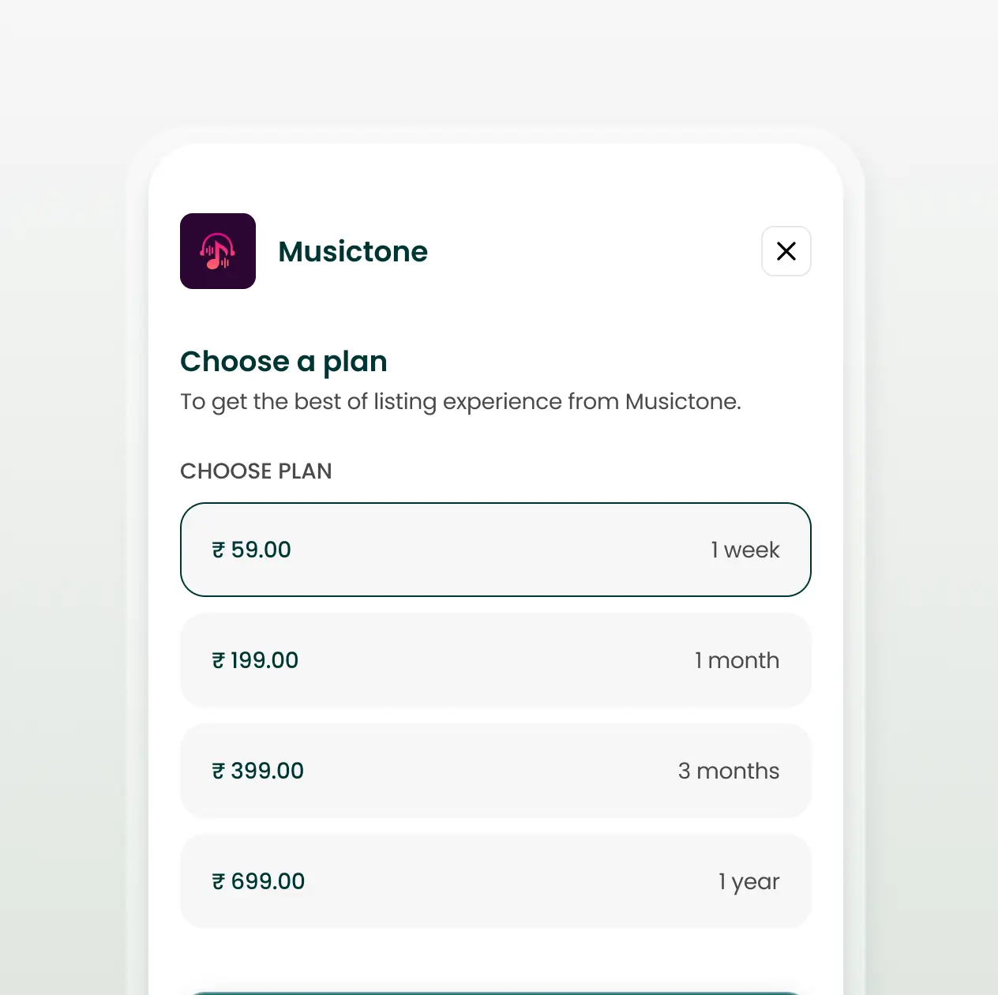Image resolution: width=998 pixels, height=995 pixels.
Task: Click the Choose a plan heading
Action: tap(283, 361)
